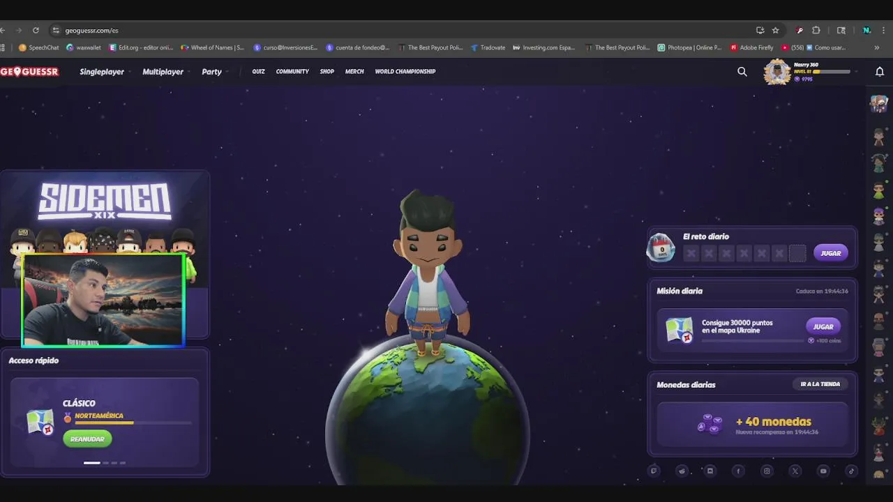
Task: Open the Wheel of Names bookmark
Action: tap(213, 47)
